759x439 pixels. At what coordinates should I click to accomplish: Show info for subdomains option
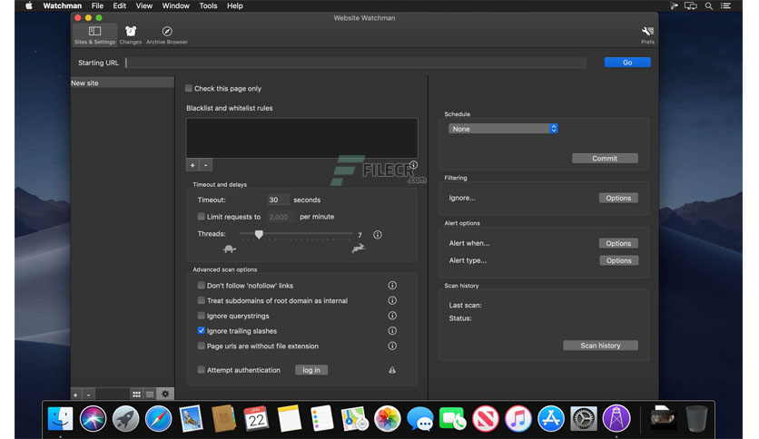(392, 300)
